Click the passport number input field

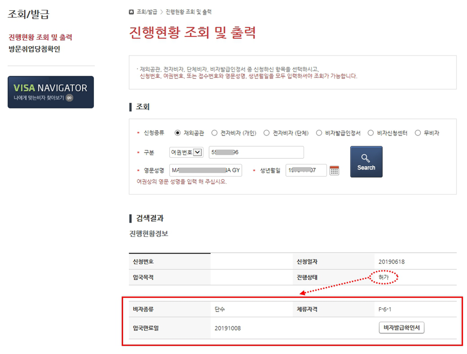(256, 152)
